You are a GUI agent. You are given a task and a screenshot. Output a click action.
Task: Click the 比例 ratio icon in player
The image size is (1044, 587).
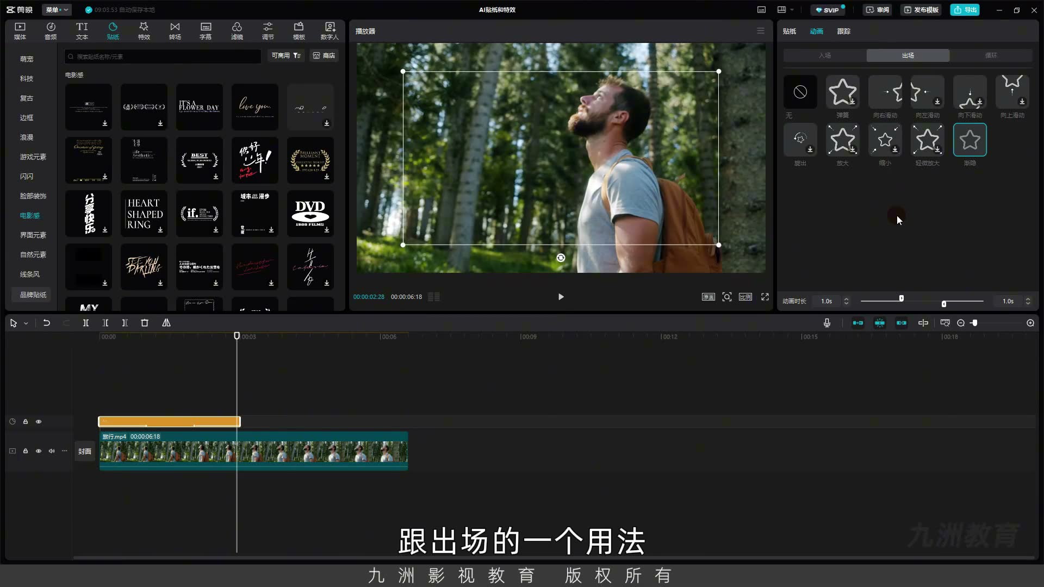(745, 297)
